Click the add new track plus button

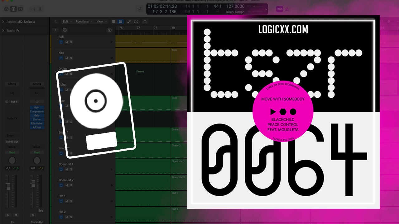pyautogui.click(x=55, y=30)
